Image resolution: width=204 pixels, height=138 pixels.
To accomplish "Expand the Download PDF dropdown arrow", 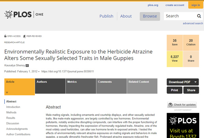I will click(195, 82).
